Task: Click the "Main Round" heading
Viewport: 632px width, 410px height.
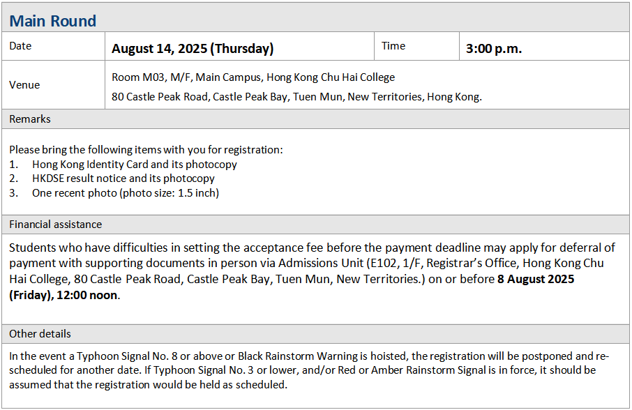Action: [53, 21]
